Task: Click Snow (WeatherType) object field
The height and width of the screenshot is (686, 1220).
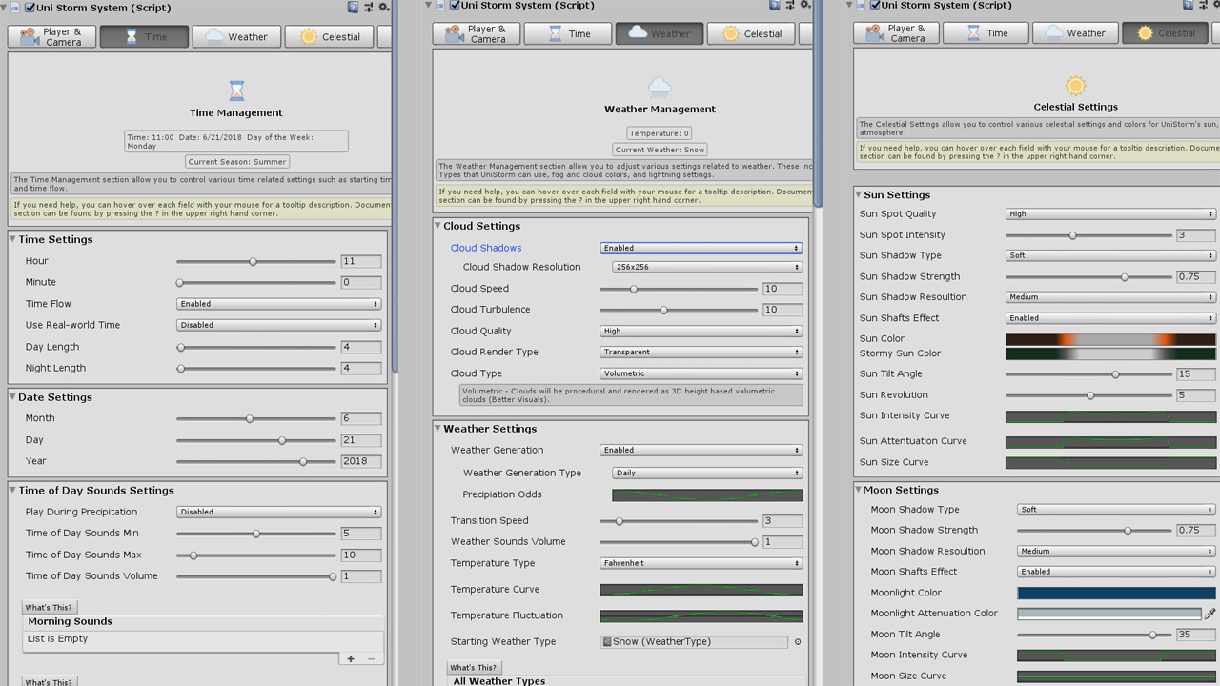Action: (694, 642)
